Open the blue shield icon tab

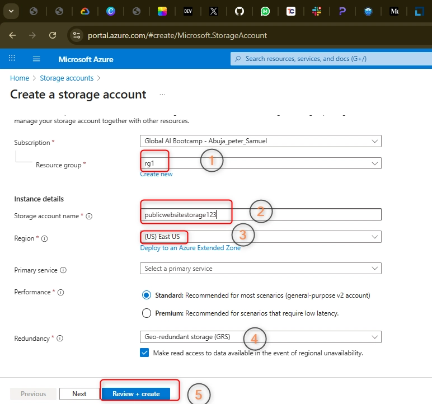tap(368, 11)
